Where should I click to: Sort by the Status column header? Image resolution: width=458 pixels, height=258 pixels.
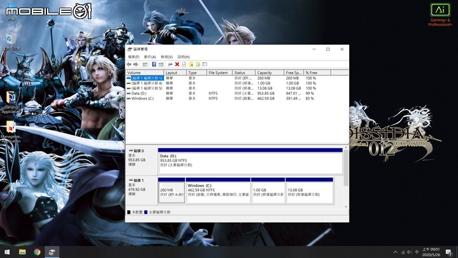coord(244,73)
